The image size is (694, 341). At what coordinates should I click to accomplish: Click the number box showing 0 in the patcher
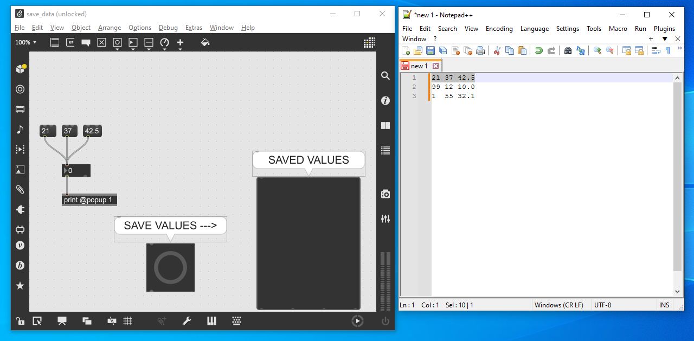pyautogui.click(x=76, y=171)
